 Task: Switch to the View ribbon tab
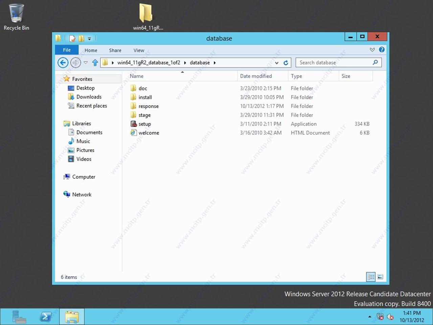139,50
